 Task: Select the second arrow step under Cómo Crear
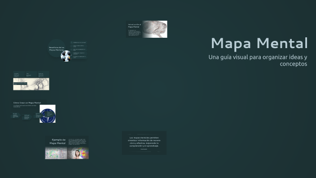(27, 117)
